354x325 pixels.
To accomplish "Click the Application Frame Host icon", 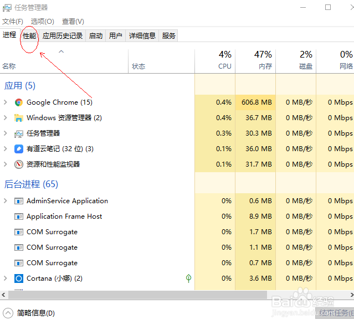I will tap(19, 216).
